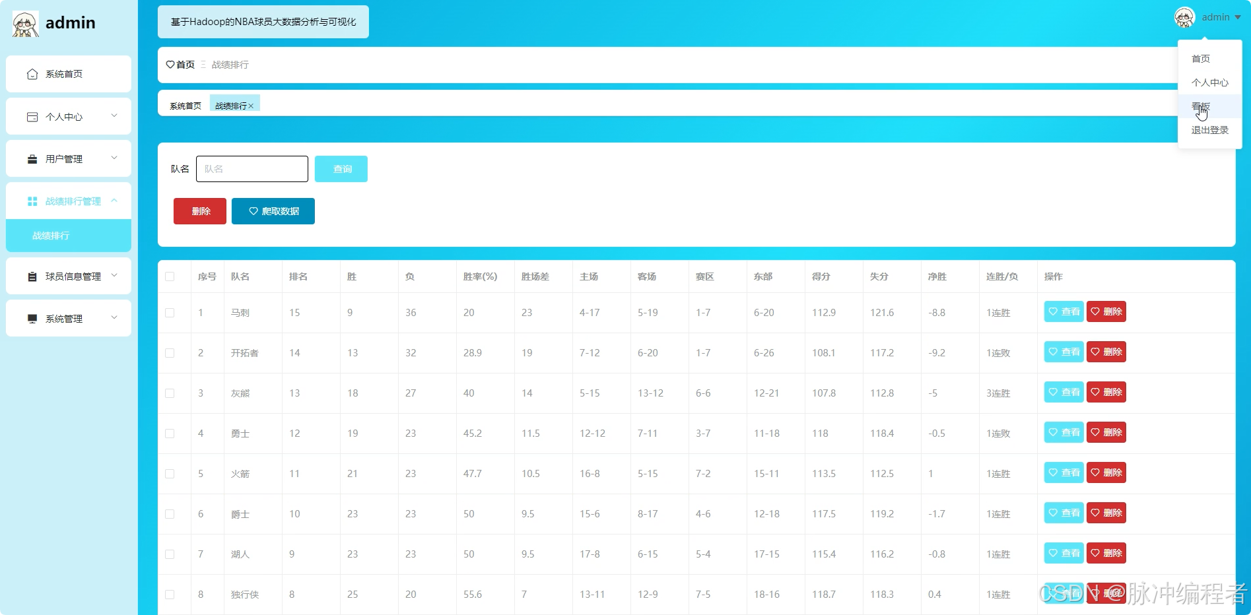Click the 查看 button for 湖人

point(1064,553)
